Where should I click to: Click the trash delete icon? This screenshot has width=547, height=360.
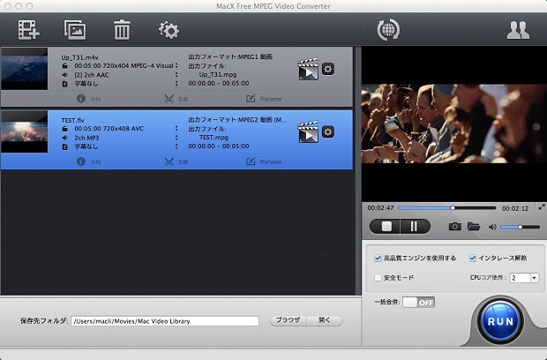[x=122, y=30]
